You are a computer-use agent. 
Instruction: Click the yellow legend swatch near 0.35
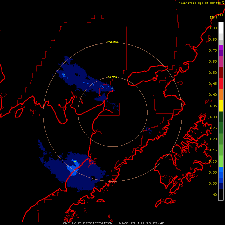[221, 106]
